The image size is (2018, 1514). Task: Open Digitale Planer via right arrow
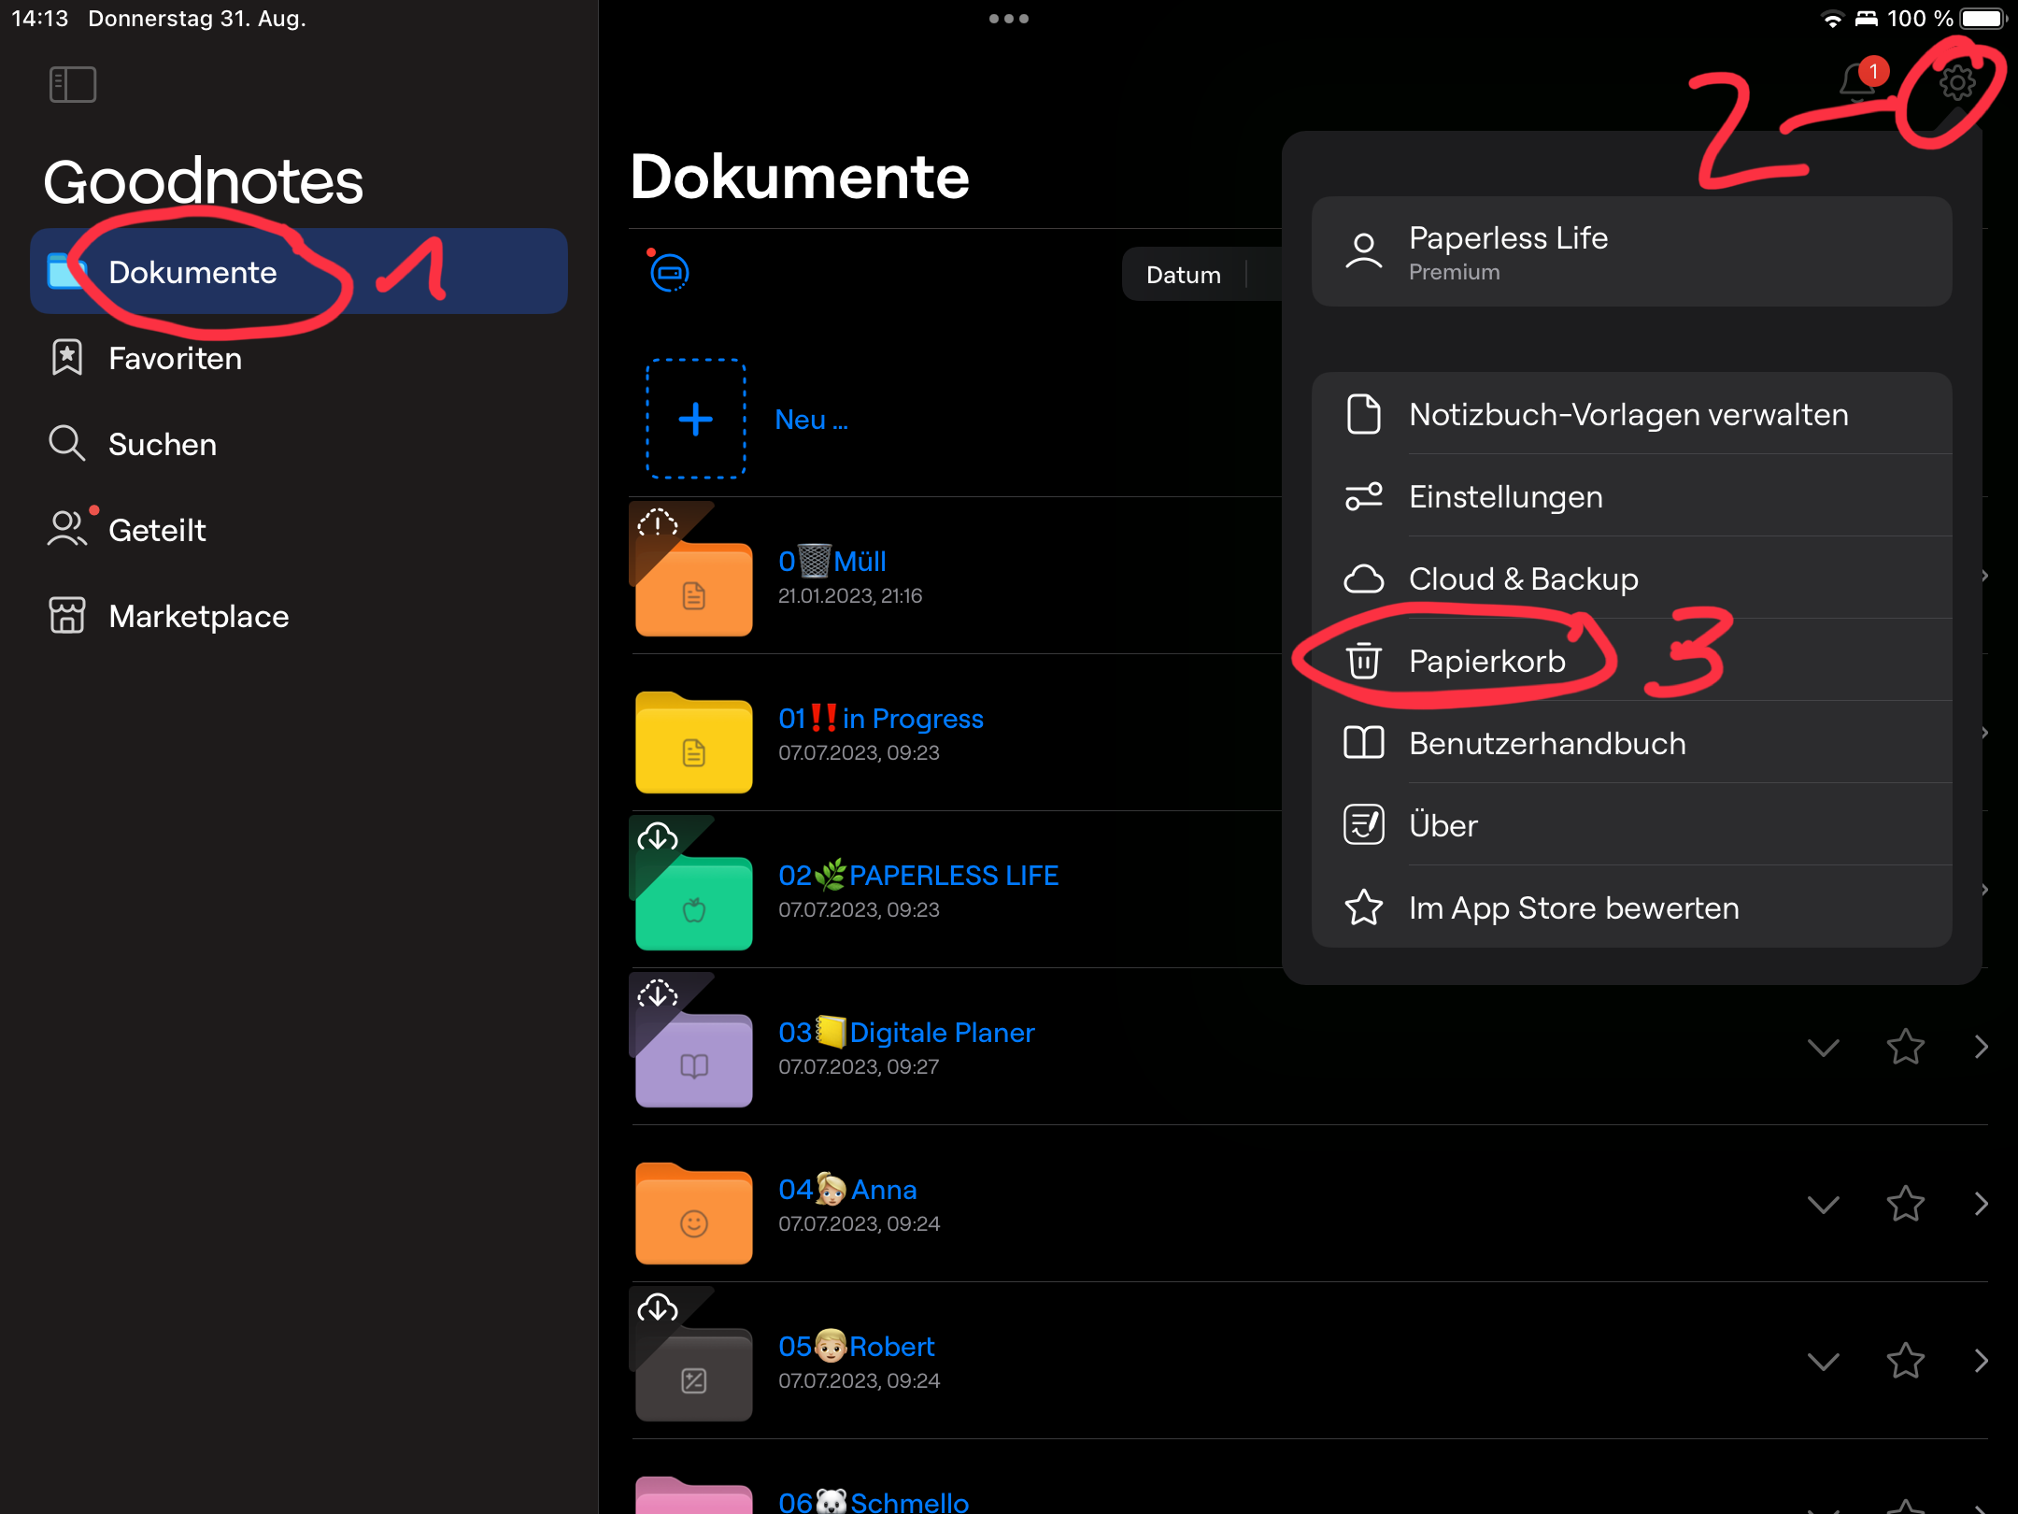(1982, 1047)
